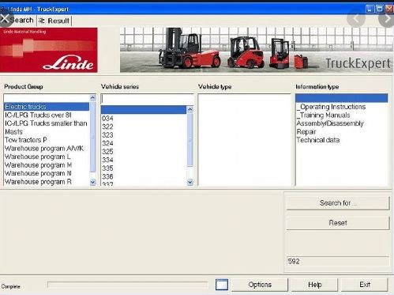Select _Training Manuals information type
394x295 pixels.
click(341, 115)
